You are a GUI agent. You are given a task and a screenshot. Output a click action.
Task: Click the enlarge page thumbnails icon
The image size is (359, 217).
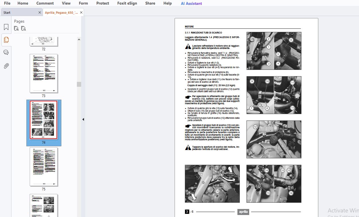[16, 28]
